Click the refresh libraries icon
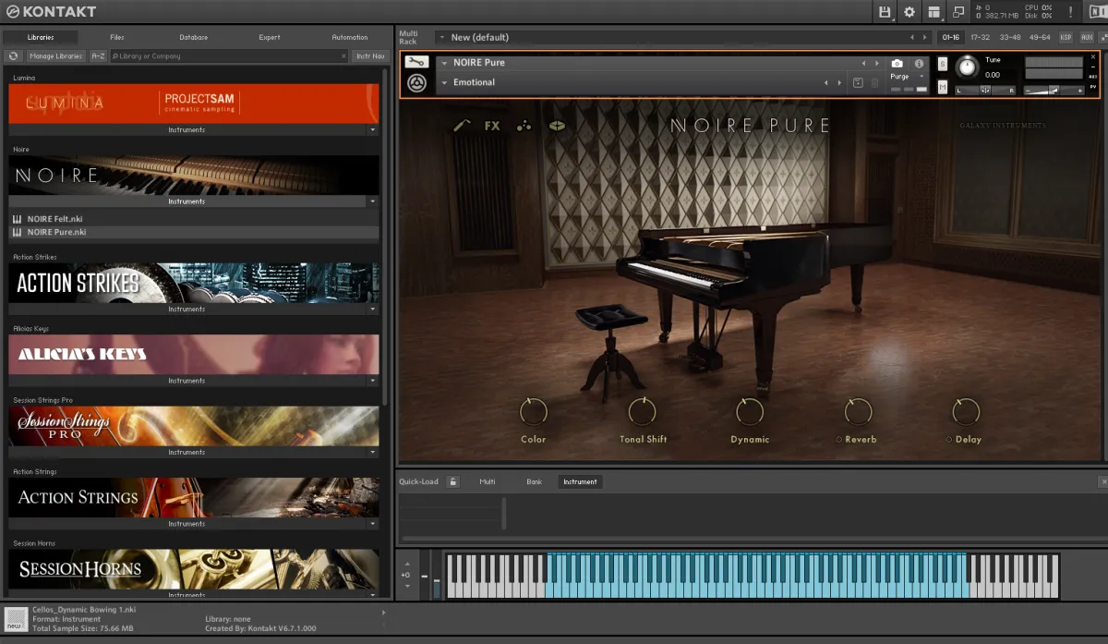 (14, 56)
